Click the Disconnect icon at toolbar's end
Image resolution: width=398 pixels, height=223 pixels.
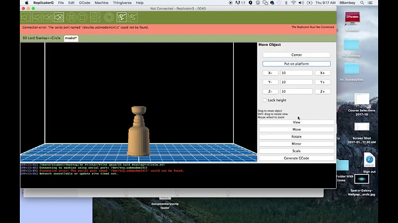pos(133,17)
